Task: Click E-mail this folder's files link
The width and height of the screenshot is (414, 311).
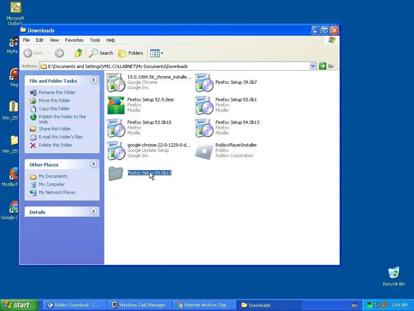Action: click(x=61, y=137)
